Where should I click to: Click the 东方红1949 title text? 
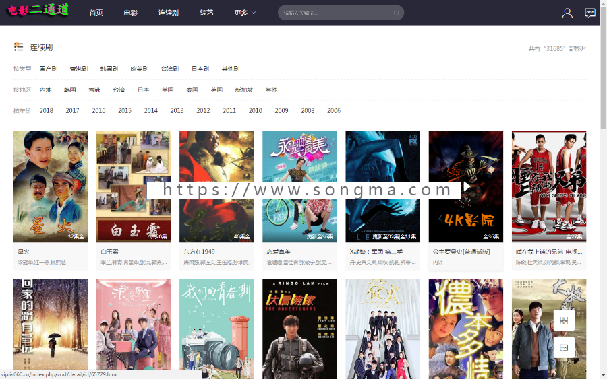click(199, 252)
